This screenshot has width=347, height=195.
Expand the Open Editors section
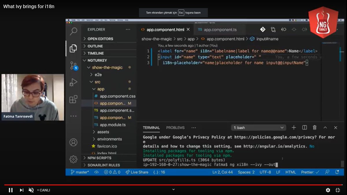pos(109,39)
